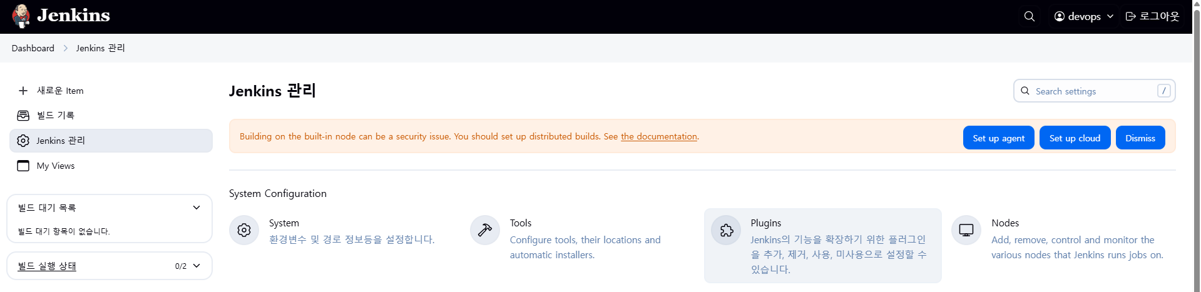Click the Jenkins의 기능을 확장하기 plugin description
This screenshot has width=1201, height=292.
(839, 254)
